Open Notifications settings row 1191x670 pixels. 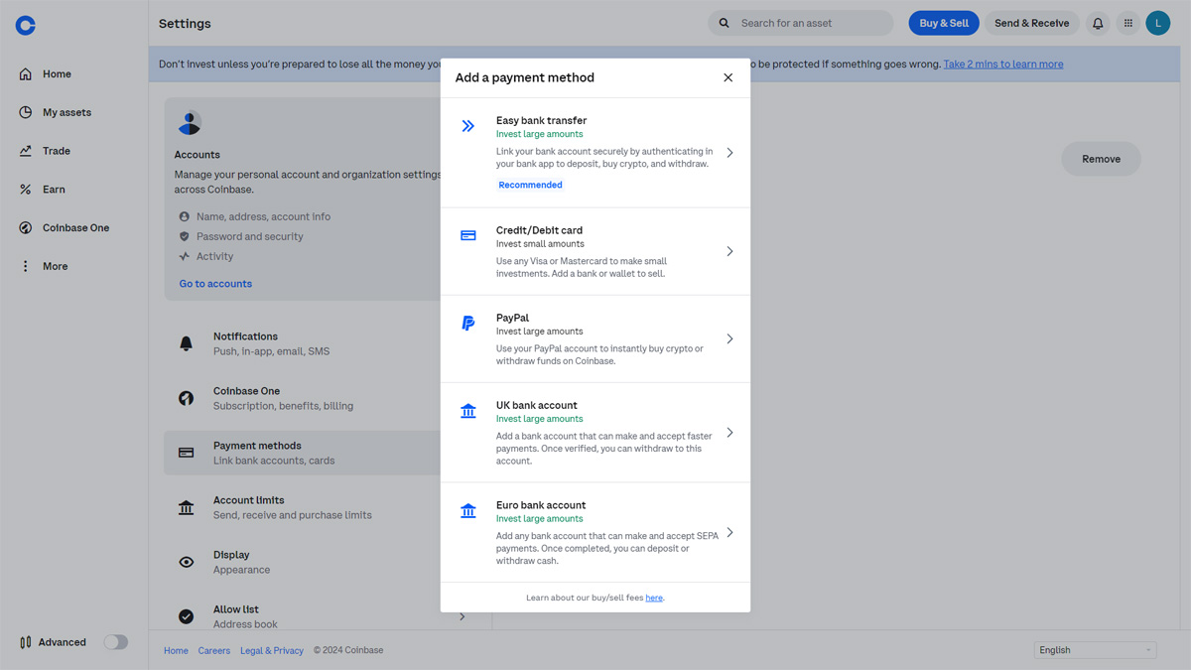click(x=327, y=343)
